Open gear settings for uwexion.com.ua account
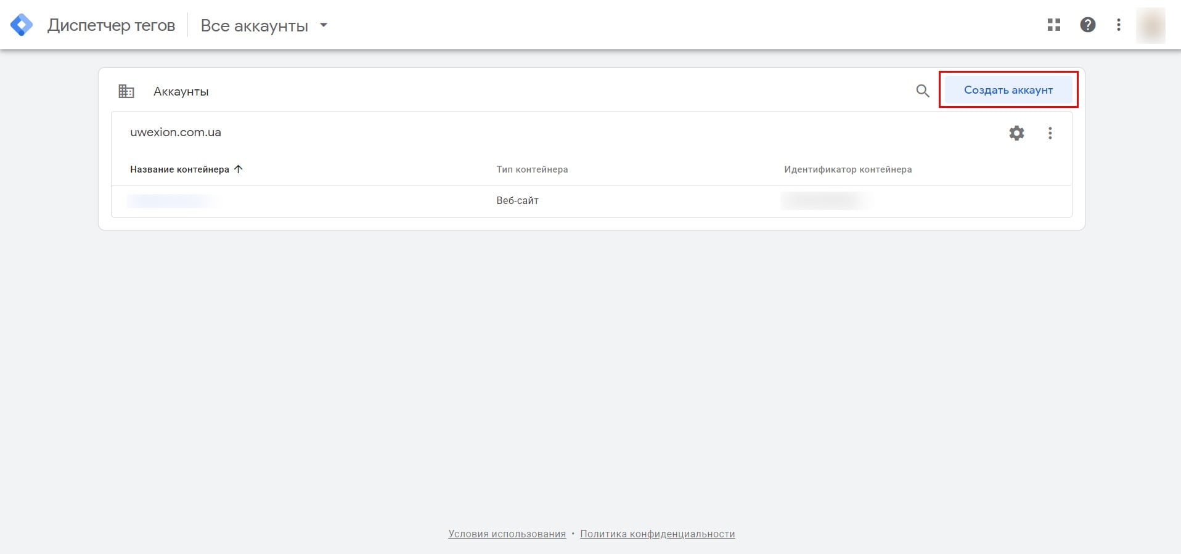The height and width of the screenshot is (554, 1181). tap(1016, 132)
